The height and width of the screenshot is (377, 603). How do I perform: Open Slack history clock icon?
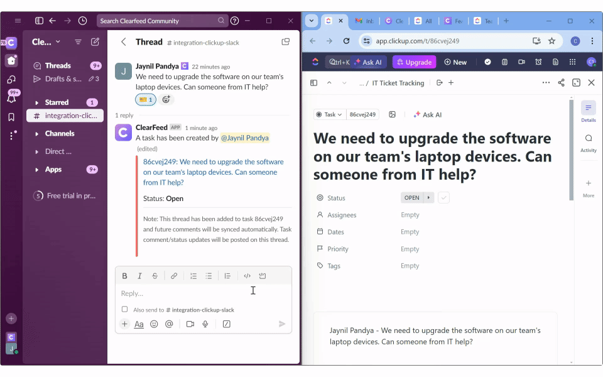(x=82, y=21)
